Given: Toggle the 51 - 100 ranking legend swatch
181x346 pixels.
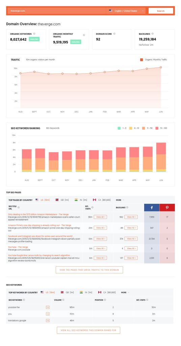Looking at the screenshot, I should click(x=157, y=128).
